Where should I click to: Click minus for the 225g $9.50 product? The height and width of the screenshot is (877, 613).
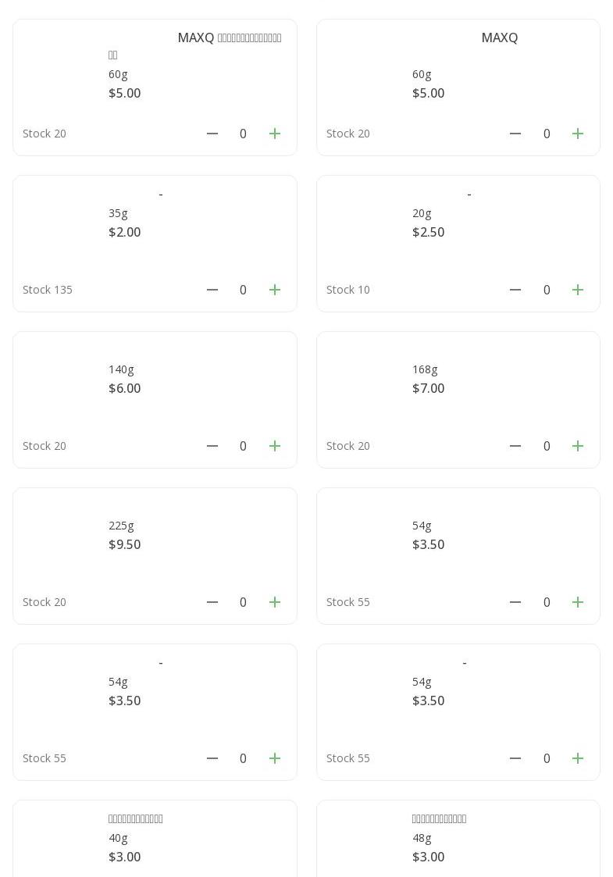point(212,602)
